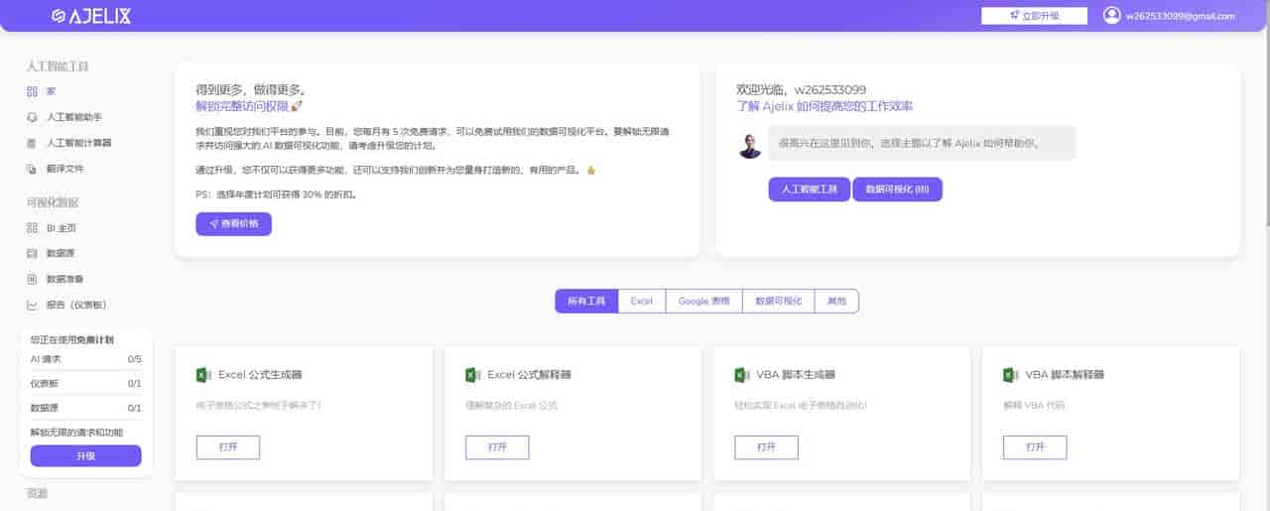Click the 仪表板 0/1 usage row

(86, 383)
